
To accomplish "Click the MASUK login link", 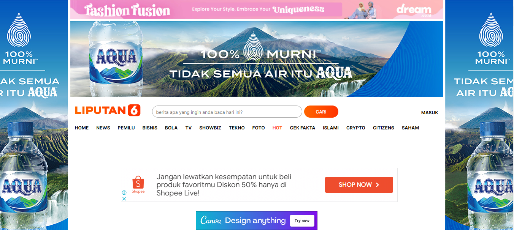I will pos(430,113).
